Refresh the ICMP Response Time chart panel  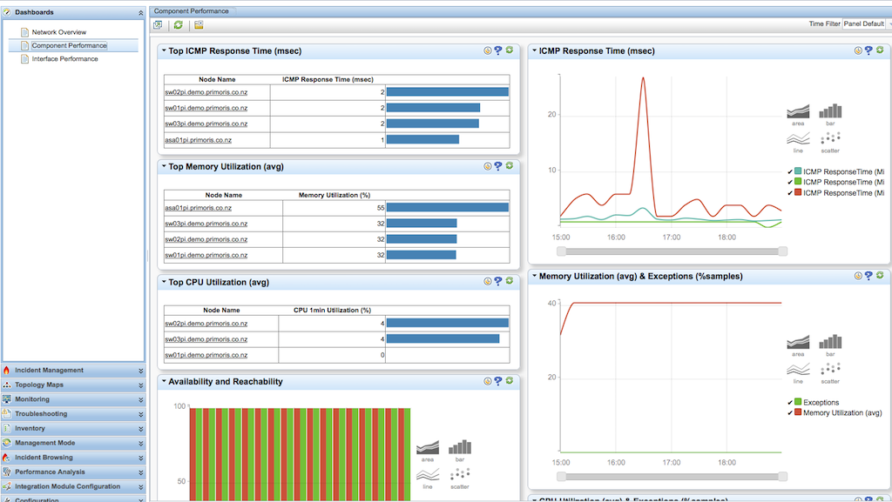[880, 50]
